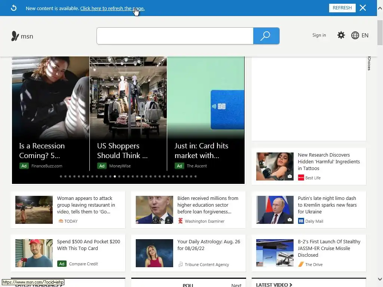Click the Tribune Content Agency logo icon
Viewport: 383px width, 287px height.
tap(181, 264)
